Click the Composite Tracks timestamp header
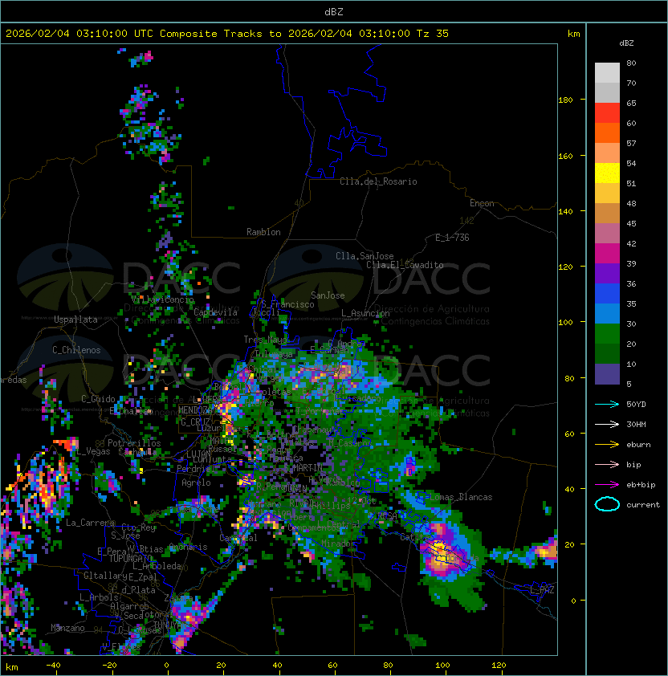This screenshot has width=668, height=676. [227, 34]
